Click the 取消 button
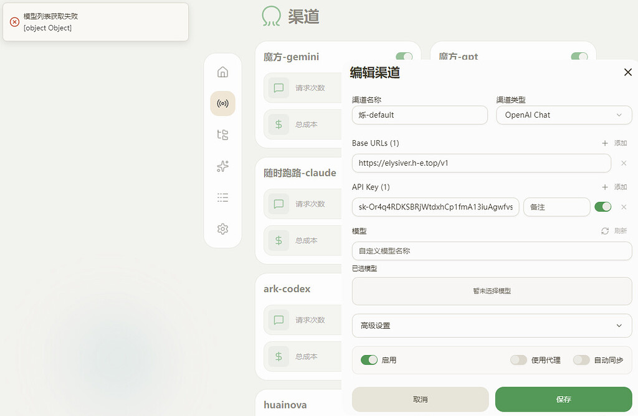638x416 pixels. (x=421, y=399)
